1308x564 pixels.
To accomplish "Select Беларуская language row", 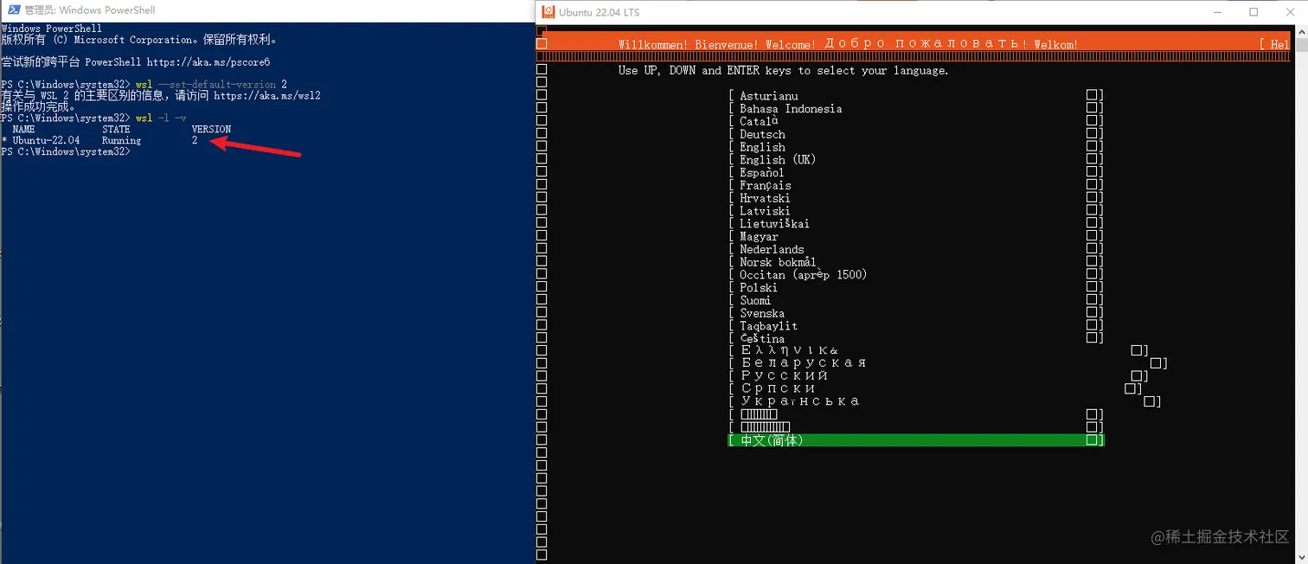I will pos(948,363).
